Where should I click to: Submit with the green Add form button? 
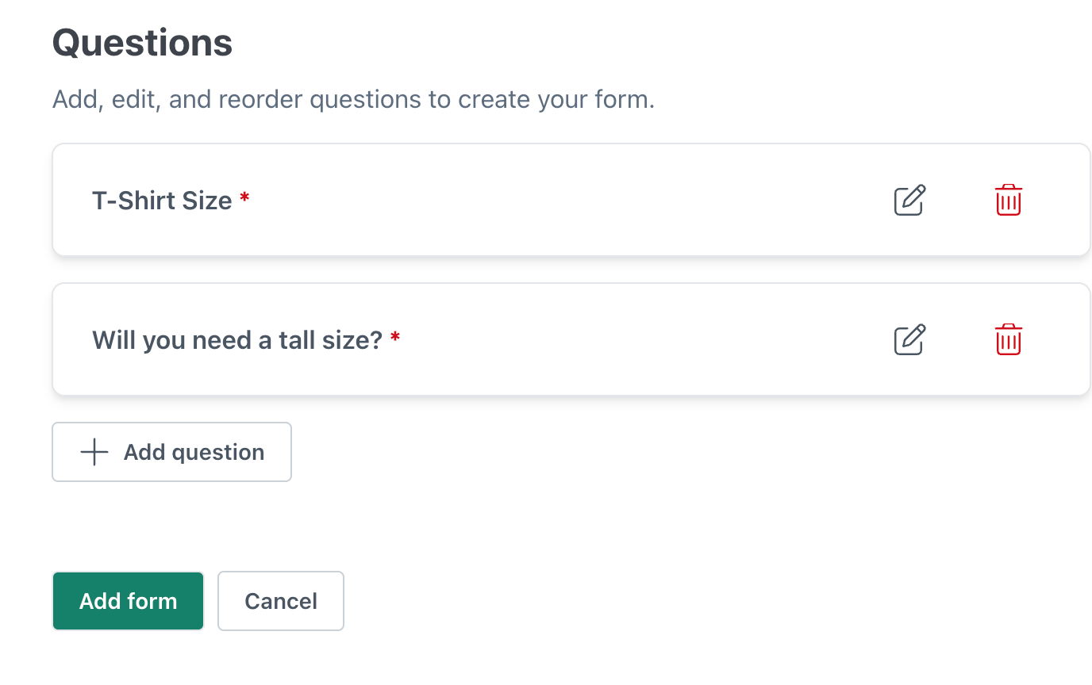[129, 601]
